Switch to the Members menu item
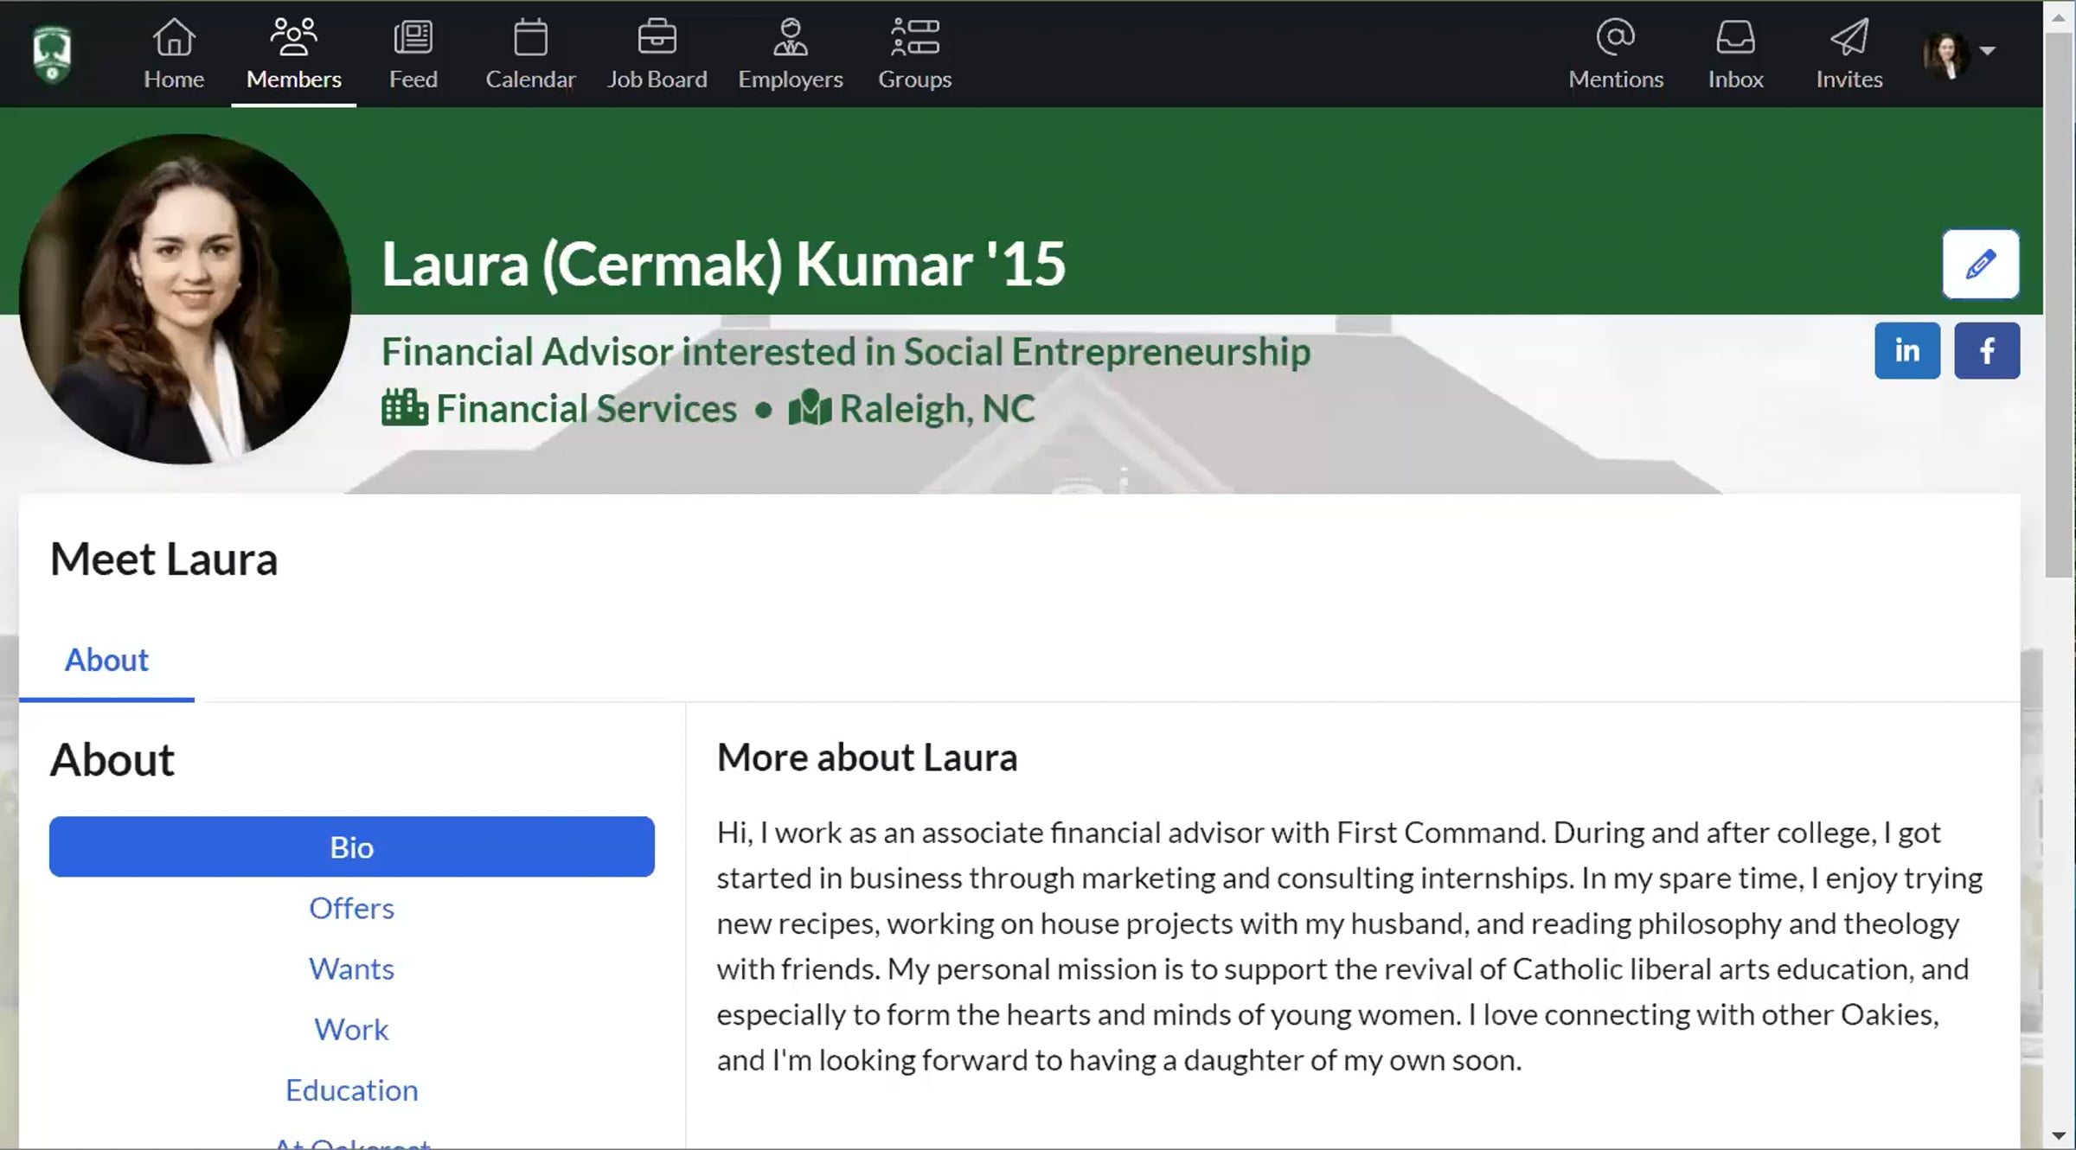This screenshot has height=1150, width=2076. 293,54
